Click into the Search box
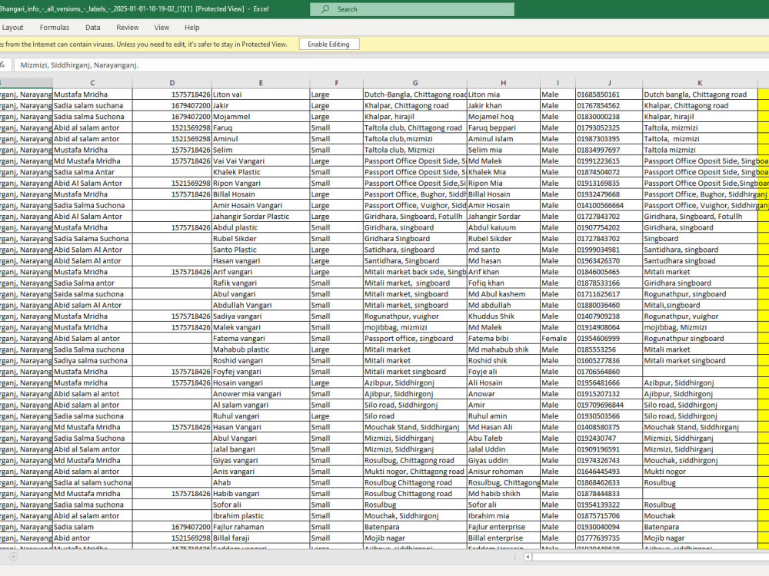 coord(412,9)
